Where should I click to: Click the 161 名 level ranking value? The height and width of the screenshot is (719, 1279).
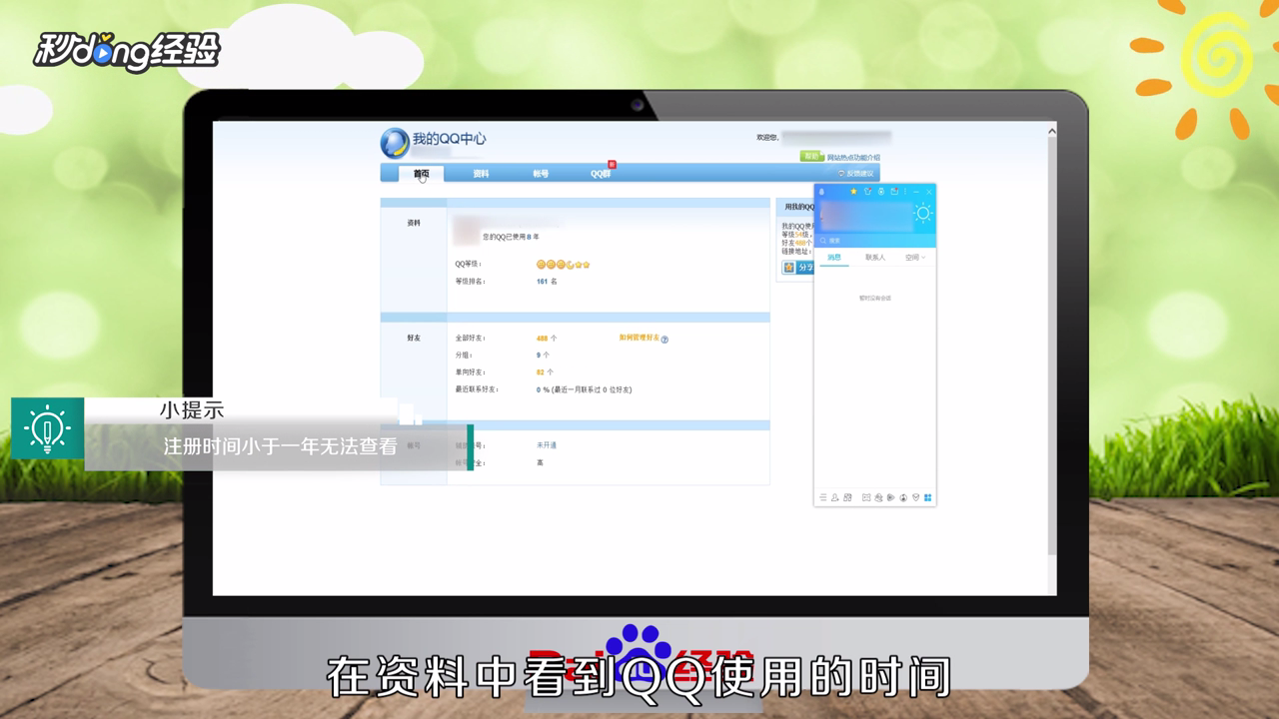point(547,282)
